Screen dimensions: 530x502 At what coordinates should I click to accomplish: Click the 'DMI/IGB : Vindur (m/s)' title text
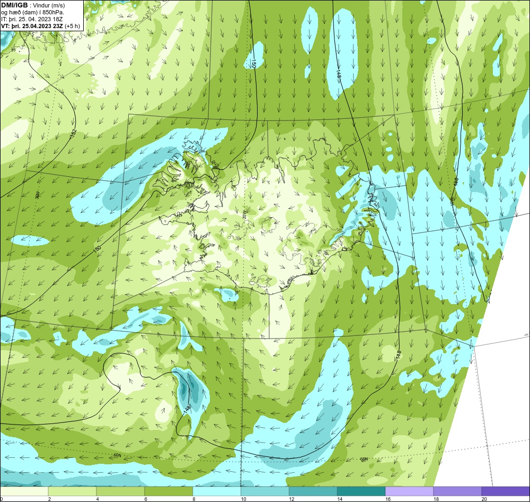33,5
